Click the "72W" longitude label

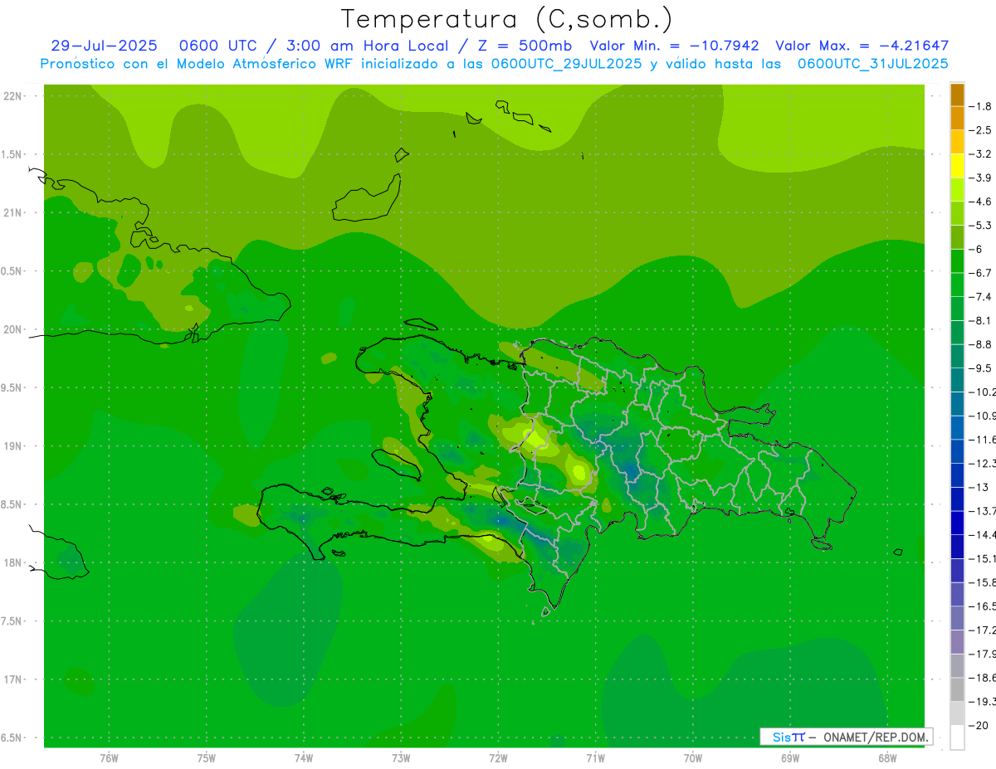499,758
